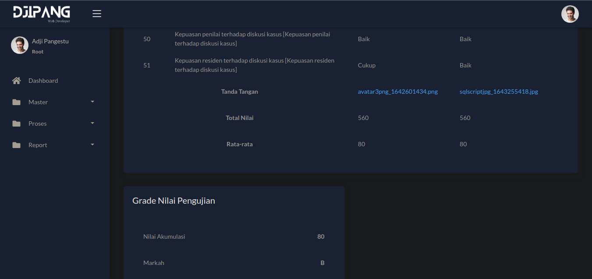This screenshot has width=592, height=279.
Task: Click the home icon beside Dashboard
Action: tap(17, 81)
